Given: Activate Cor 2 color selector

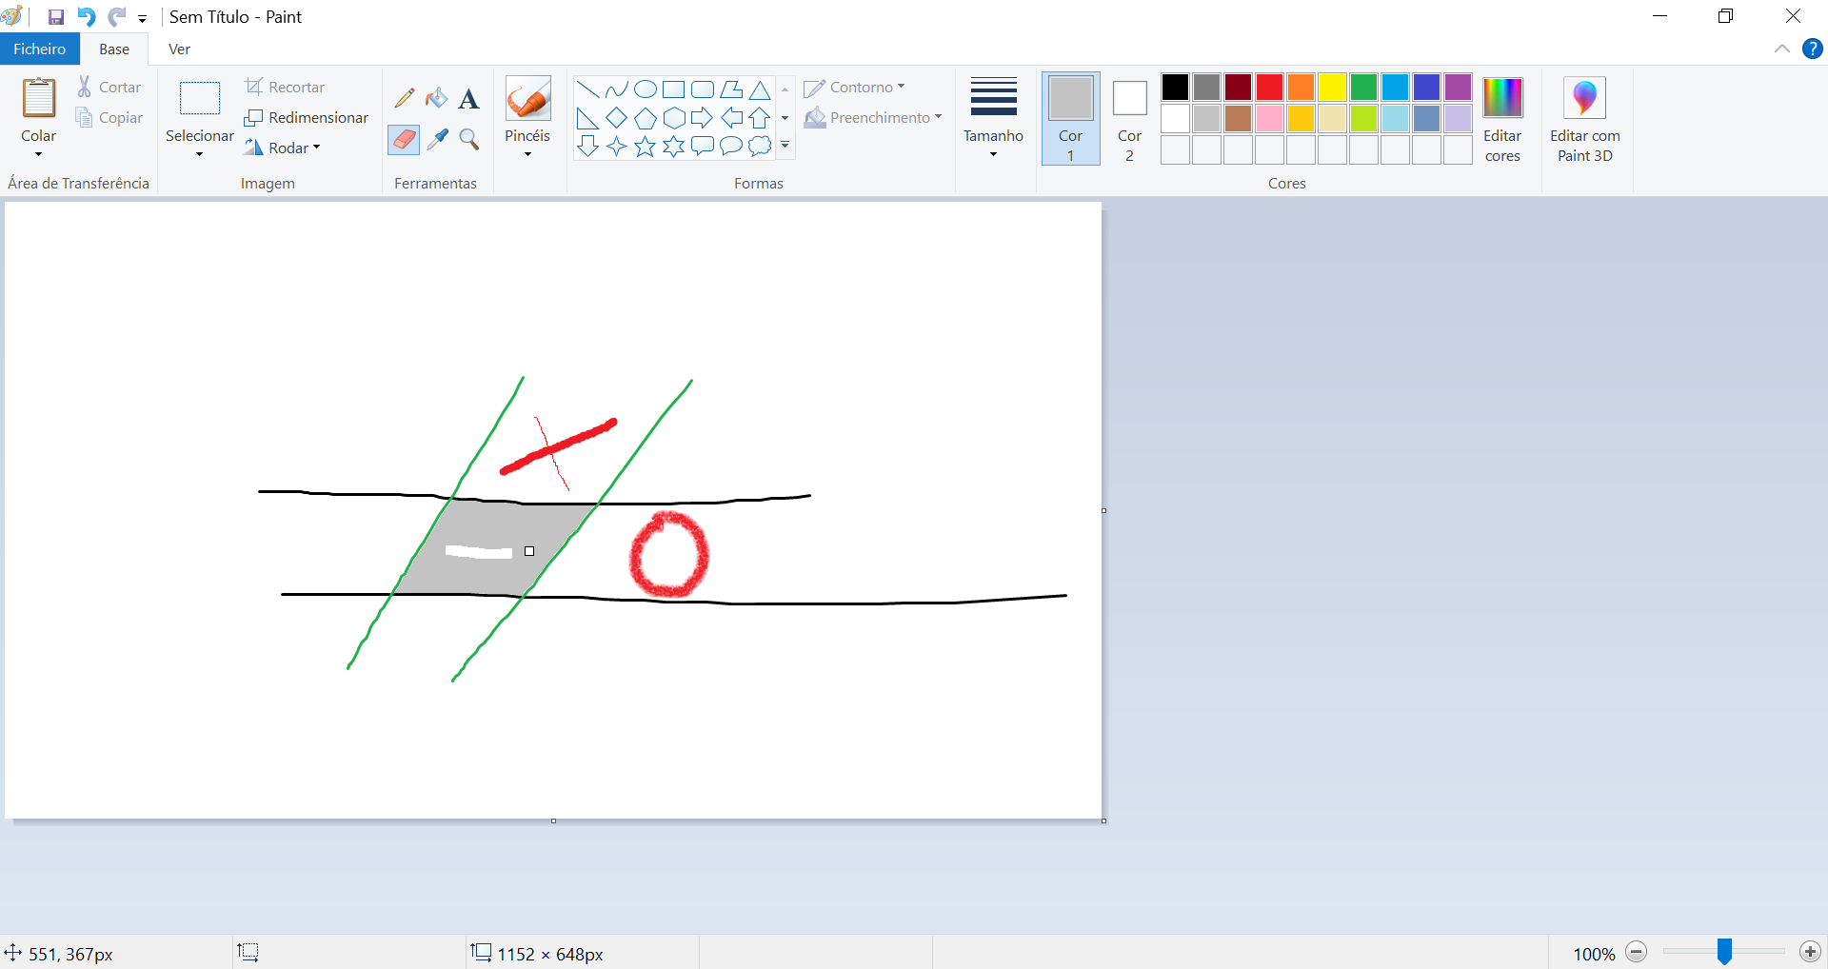Looking at the screenshot, I should [1129, 118].
